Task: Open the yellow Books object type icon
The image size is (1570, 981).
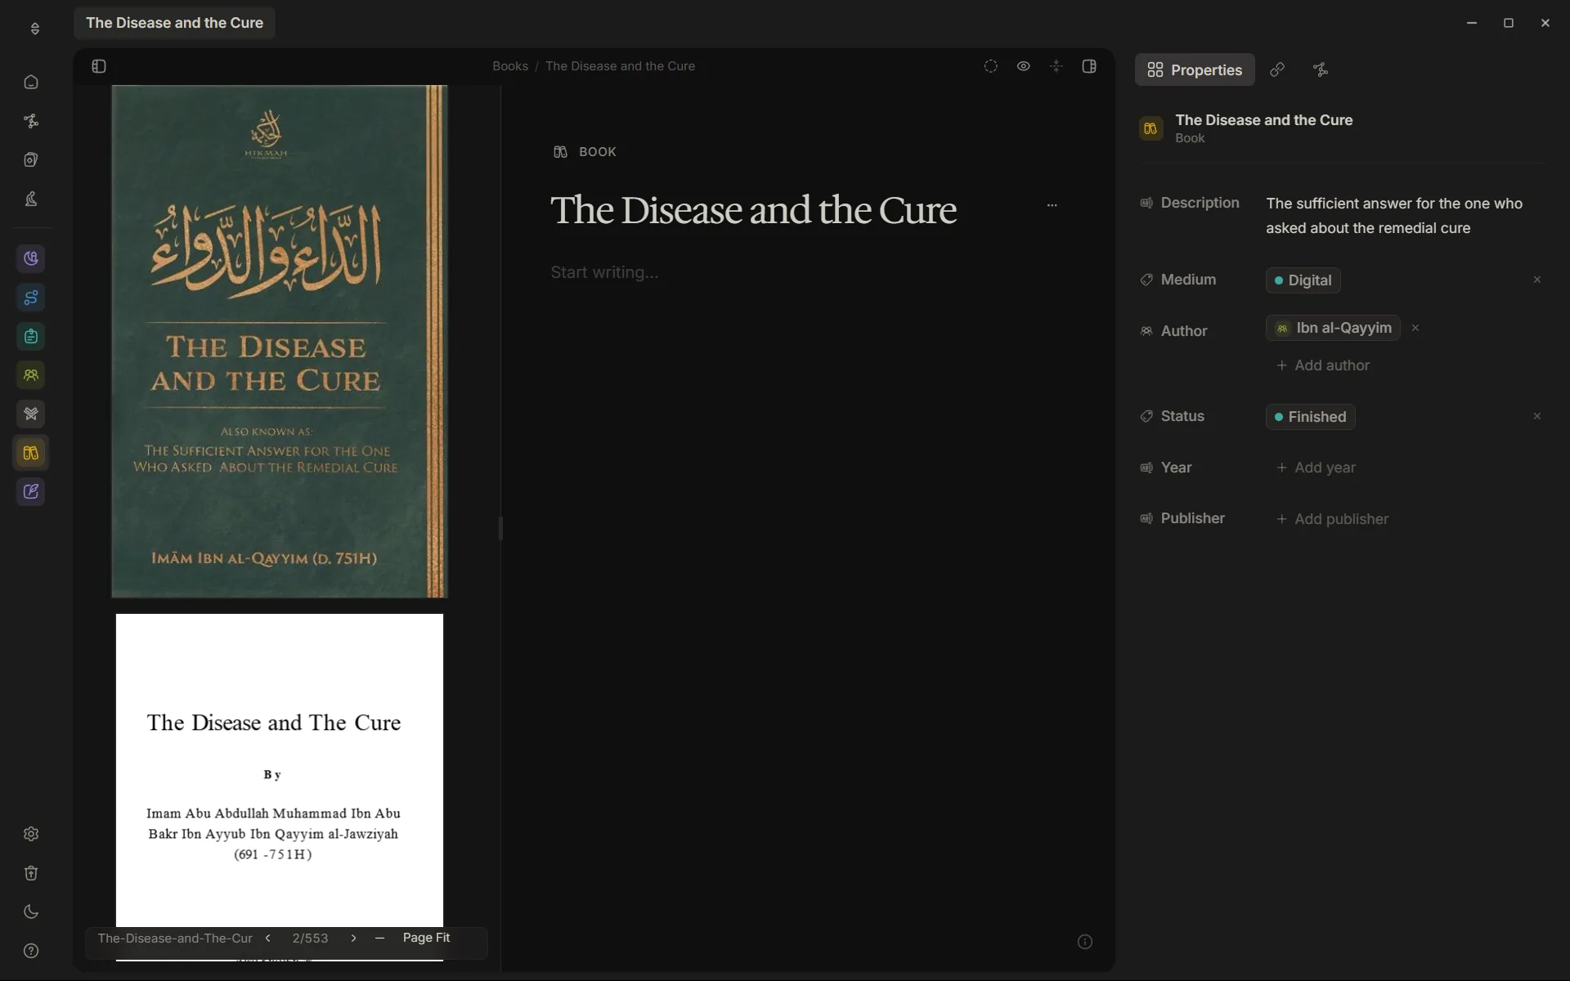Action: coord(31,453)
